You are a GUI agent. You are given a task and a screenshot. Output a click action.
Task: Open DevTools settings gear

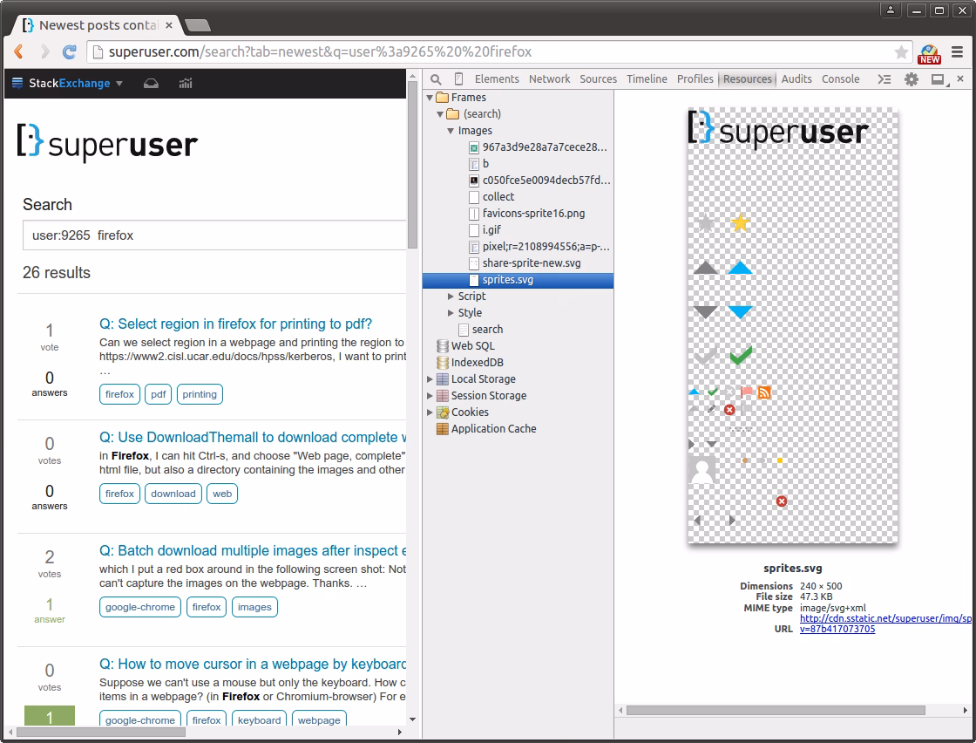[912, 79]
